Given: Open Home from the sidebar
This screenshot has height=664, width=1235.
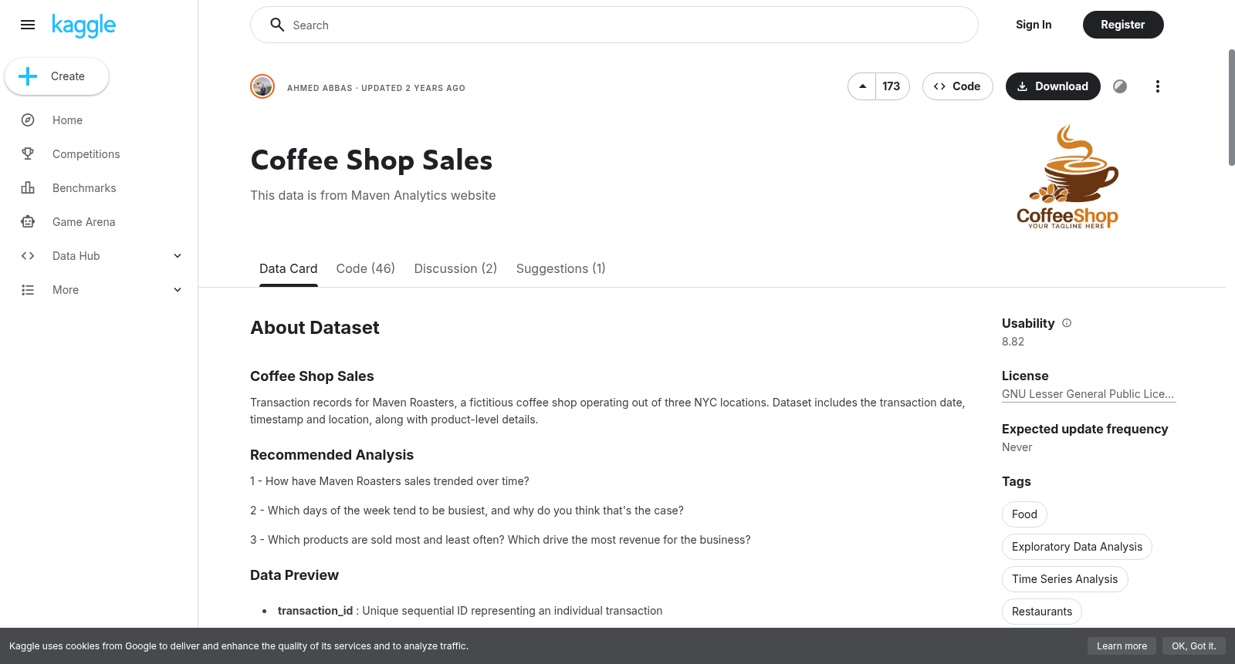Looking at the screenshot, I should pyautogui.click(x=67, y=120).
